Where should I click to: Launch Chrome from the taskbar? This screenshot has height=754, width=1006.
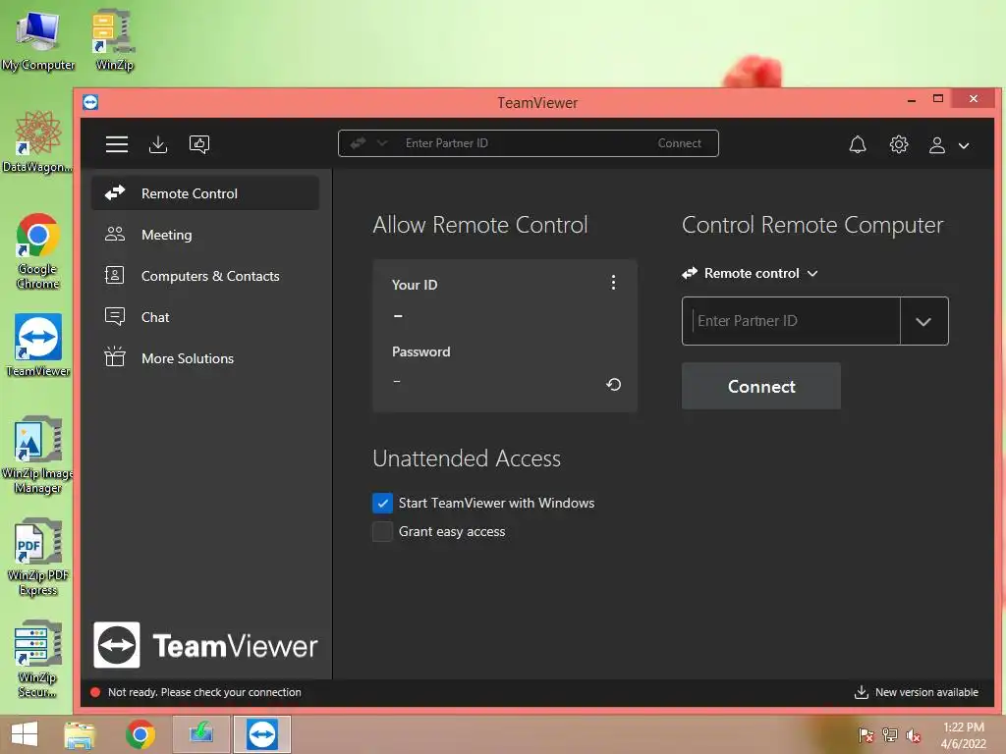pos(140,734)
